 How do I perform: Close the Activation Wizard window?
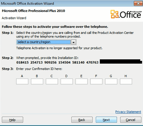(x=138, y=4)
